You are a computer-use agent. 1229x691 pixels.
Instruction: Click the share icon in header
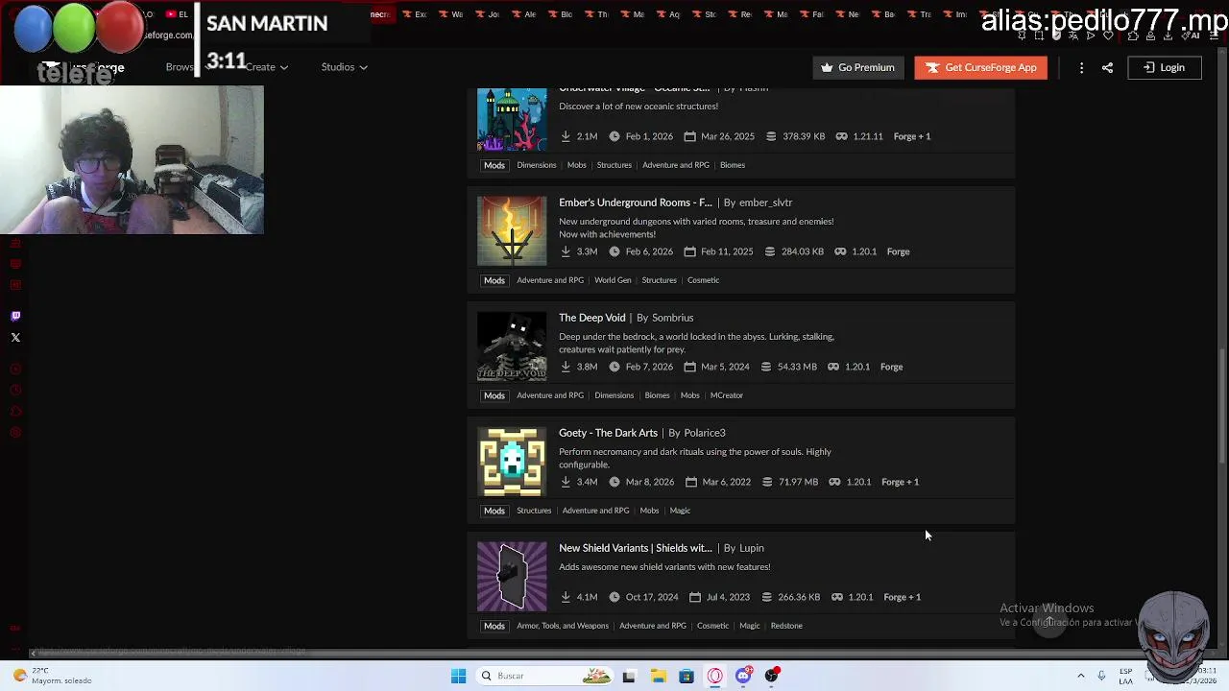1107,67
